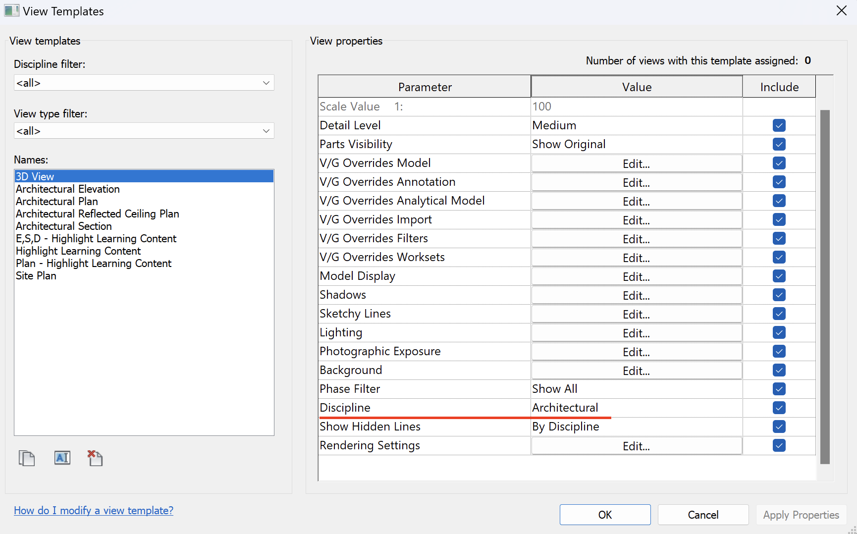Viewport: 857px width, 534px height.
Task: Select Site Plan in Names list
Action: tap(36, 276)
